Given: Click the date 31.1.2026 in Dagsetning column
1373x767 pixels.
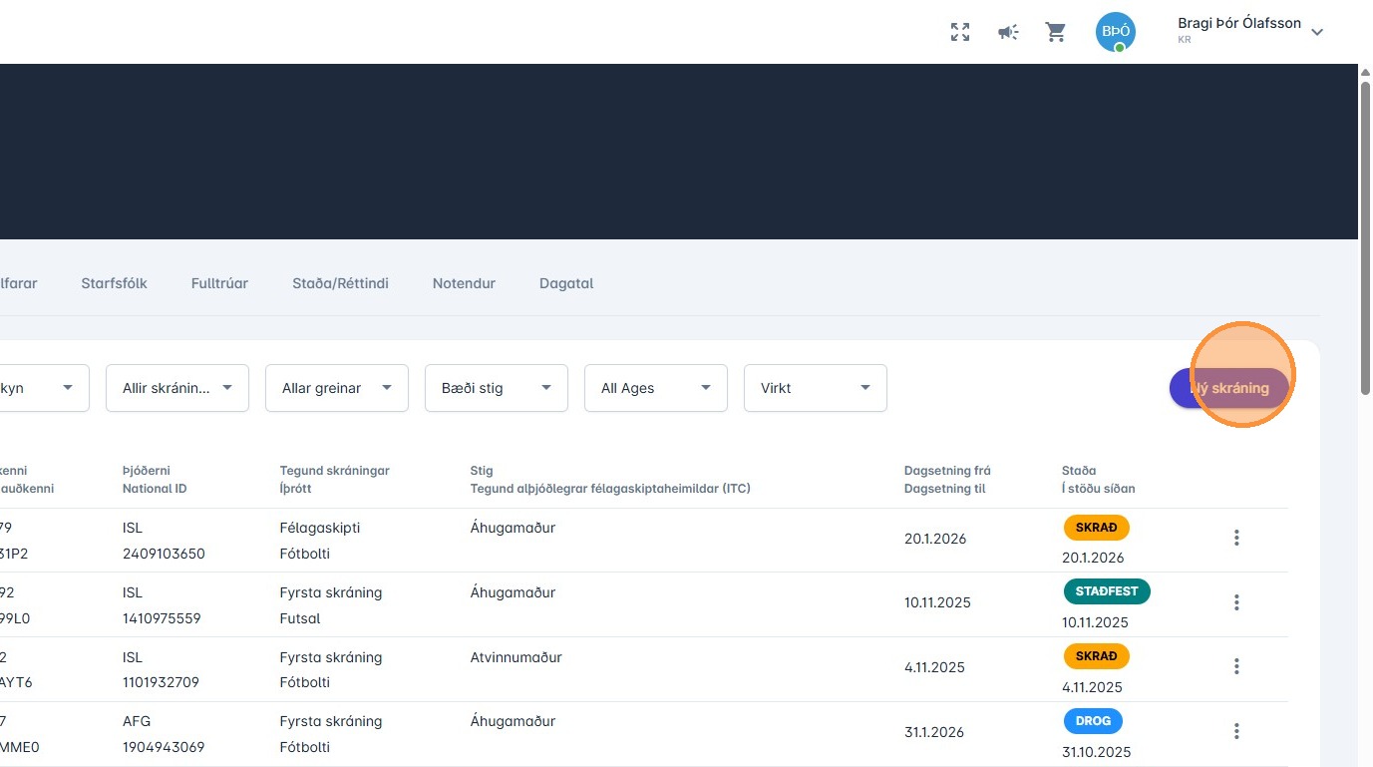Looking at the screenshot, I should [x=934, y=732].
